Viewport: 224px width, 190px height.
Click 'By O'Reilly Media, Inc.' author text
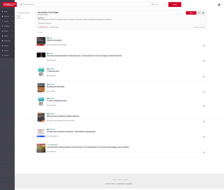tap(53, 136)
